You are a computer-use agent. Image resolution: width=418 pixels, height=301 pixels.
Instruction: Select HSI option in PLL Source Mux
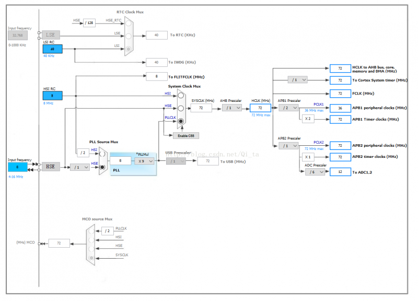coord(102,154)
